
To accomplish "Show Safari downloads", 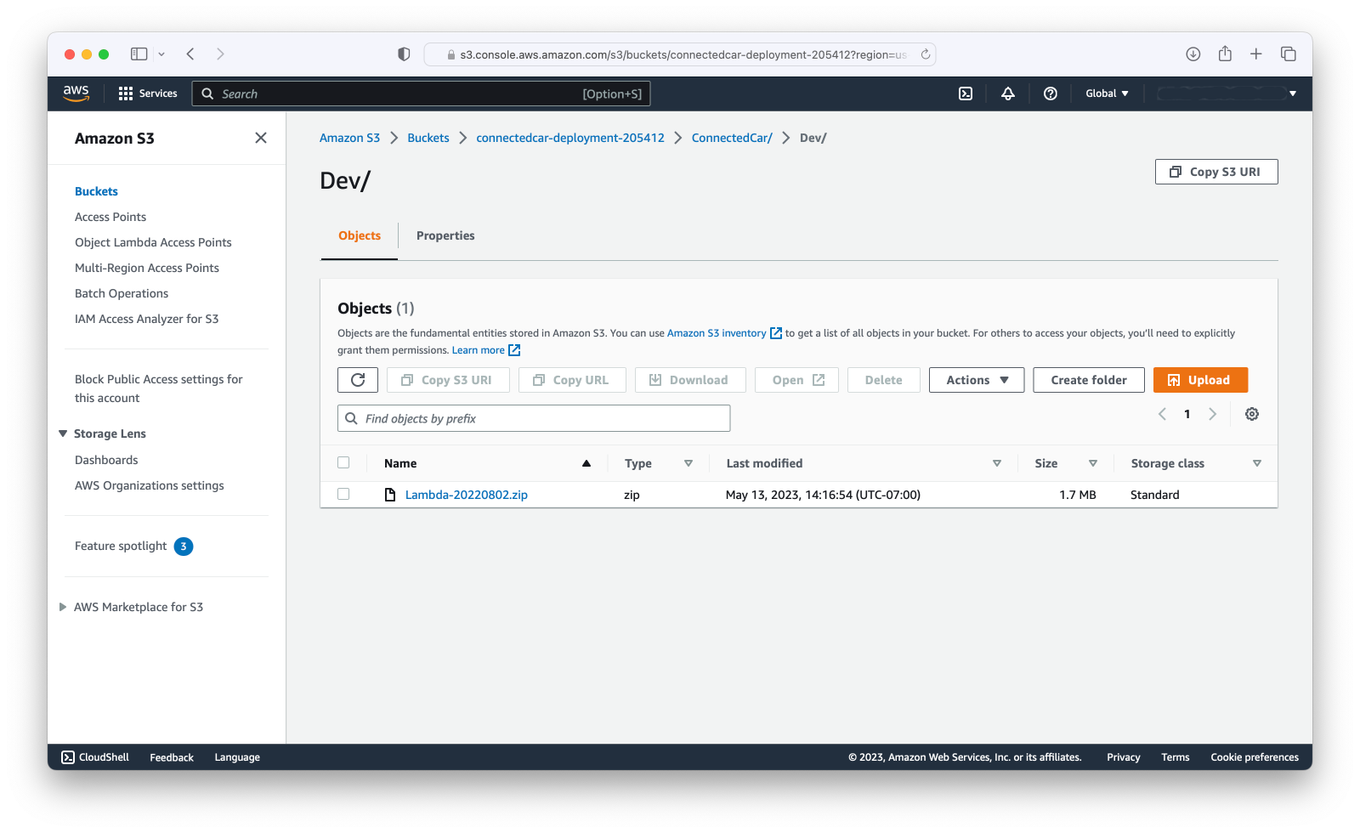I will click(1193, 54).
